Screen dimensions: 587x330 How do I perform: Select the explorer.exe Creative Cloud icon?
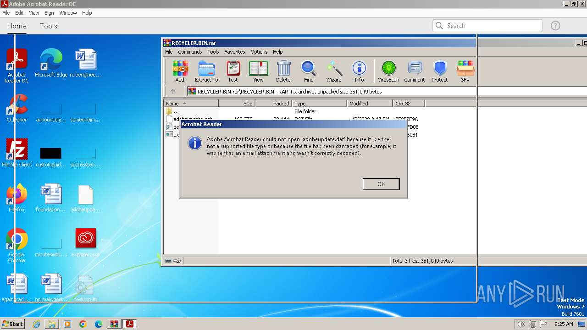(86, 243)
